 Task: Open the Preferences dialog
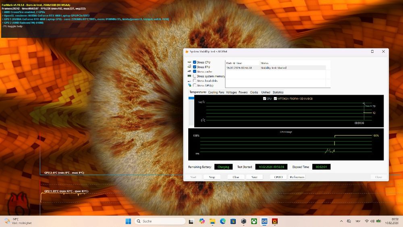(x=297, y=177)
